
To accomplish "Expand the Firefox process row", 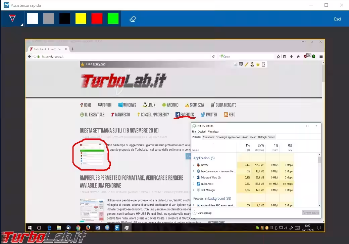I will pyautogui.click(x=194, y=165).
